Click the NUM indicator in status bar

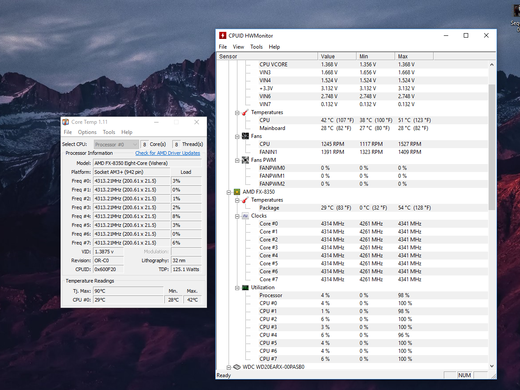(x=465, y=375)
